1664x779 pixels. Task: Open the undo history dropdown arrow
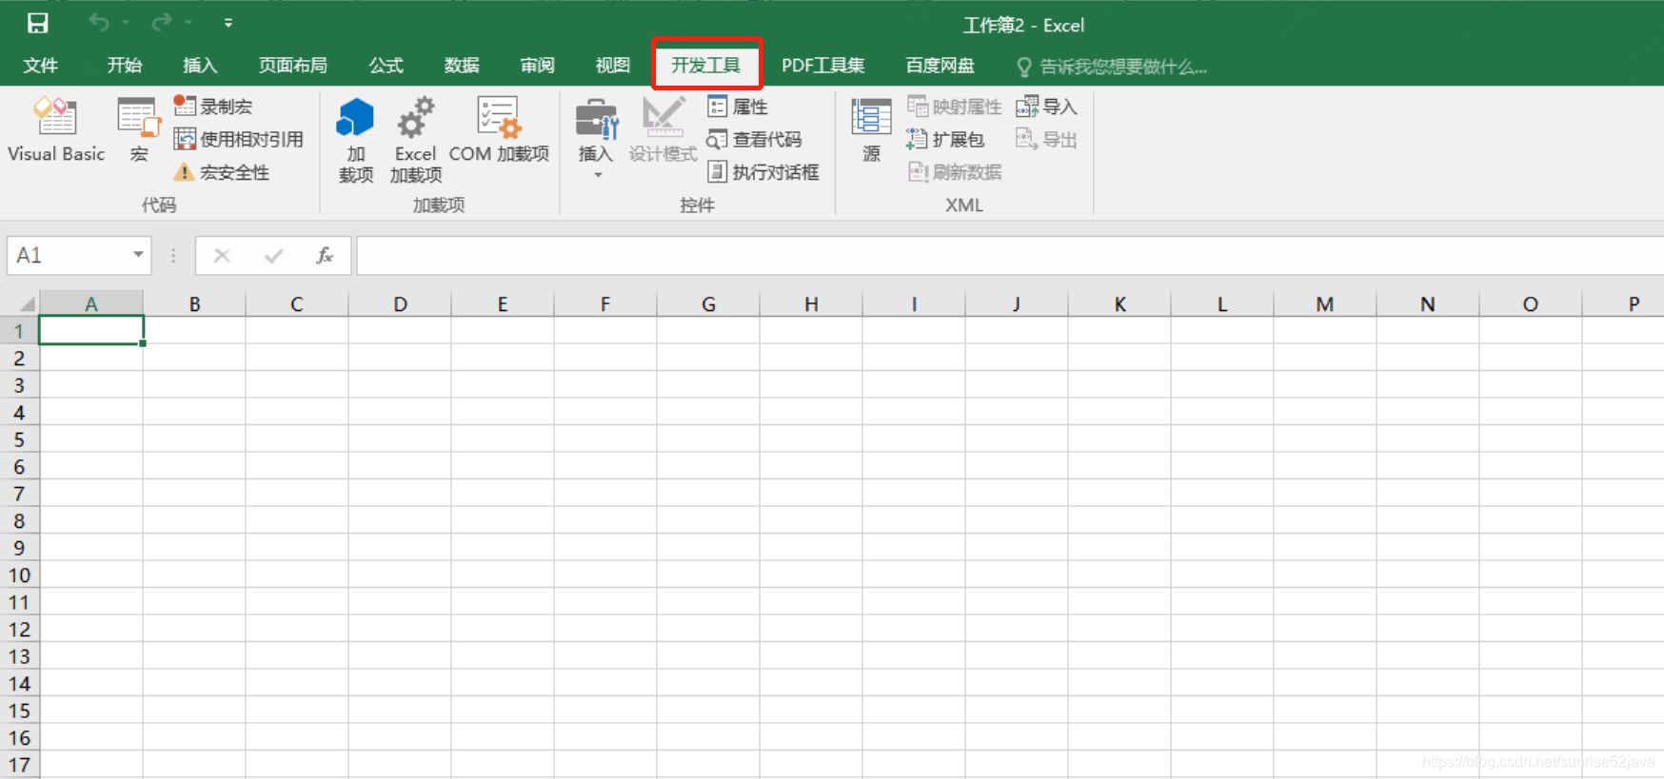tap(126, 22)
